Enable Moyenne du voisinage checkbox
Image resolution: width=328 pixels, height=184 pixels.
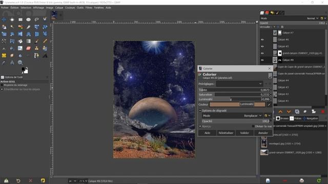pos(2,85)
